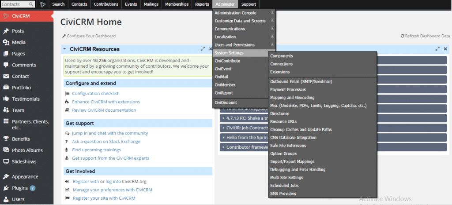Click puzzle icon beside Enhance CiviCRM with extensions
Image resolution: width=452 pixels, height=205 pixels.
coord(67,102)
